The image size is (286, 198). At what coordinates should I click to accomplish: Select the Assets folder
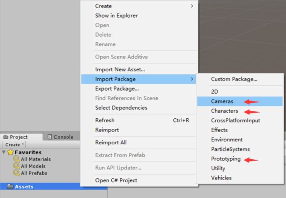tap(54, 187)
